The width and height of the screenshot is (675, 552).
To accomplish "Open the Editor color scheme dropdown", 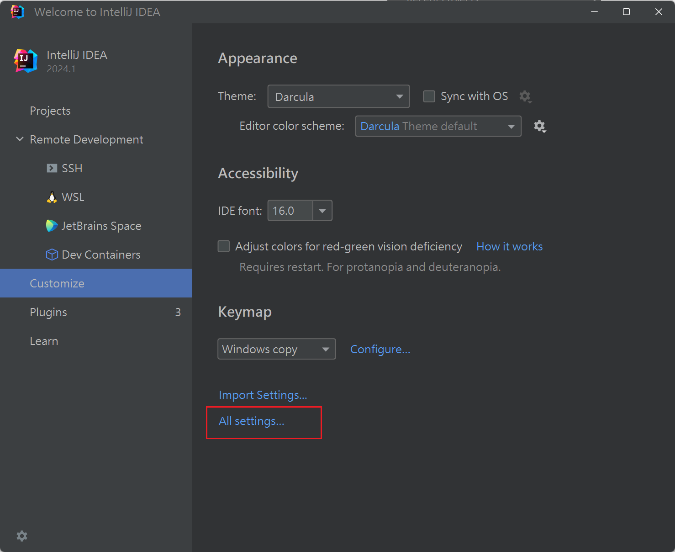I will pos(438,126).
